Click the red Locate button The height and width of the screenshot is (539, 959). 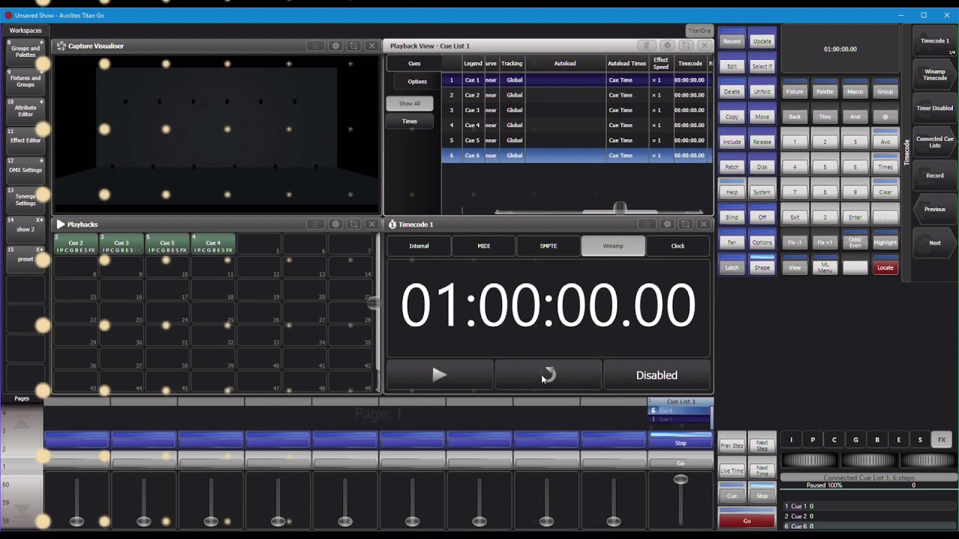(885, 267)
